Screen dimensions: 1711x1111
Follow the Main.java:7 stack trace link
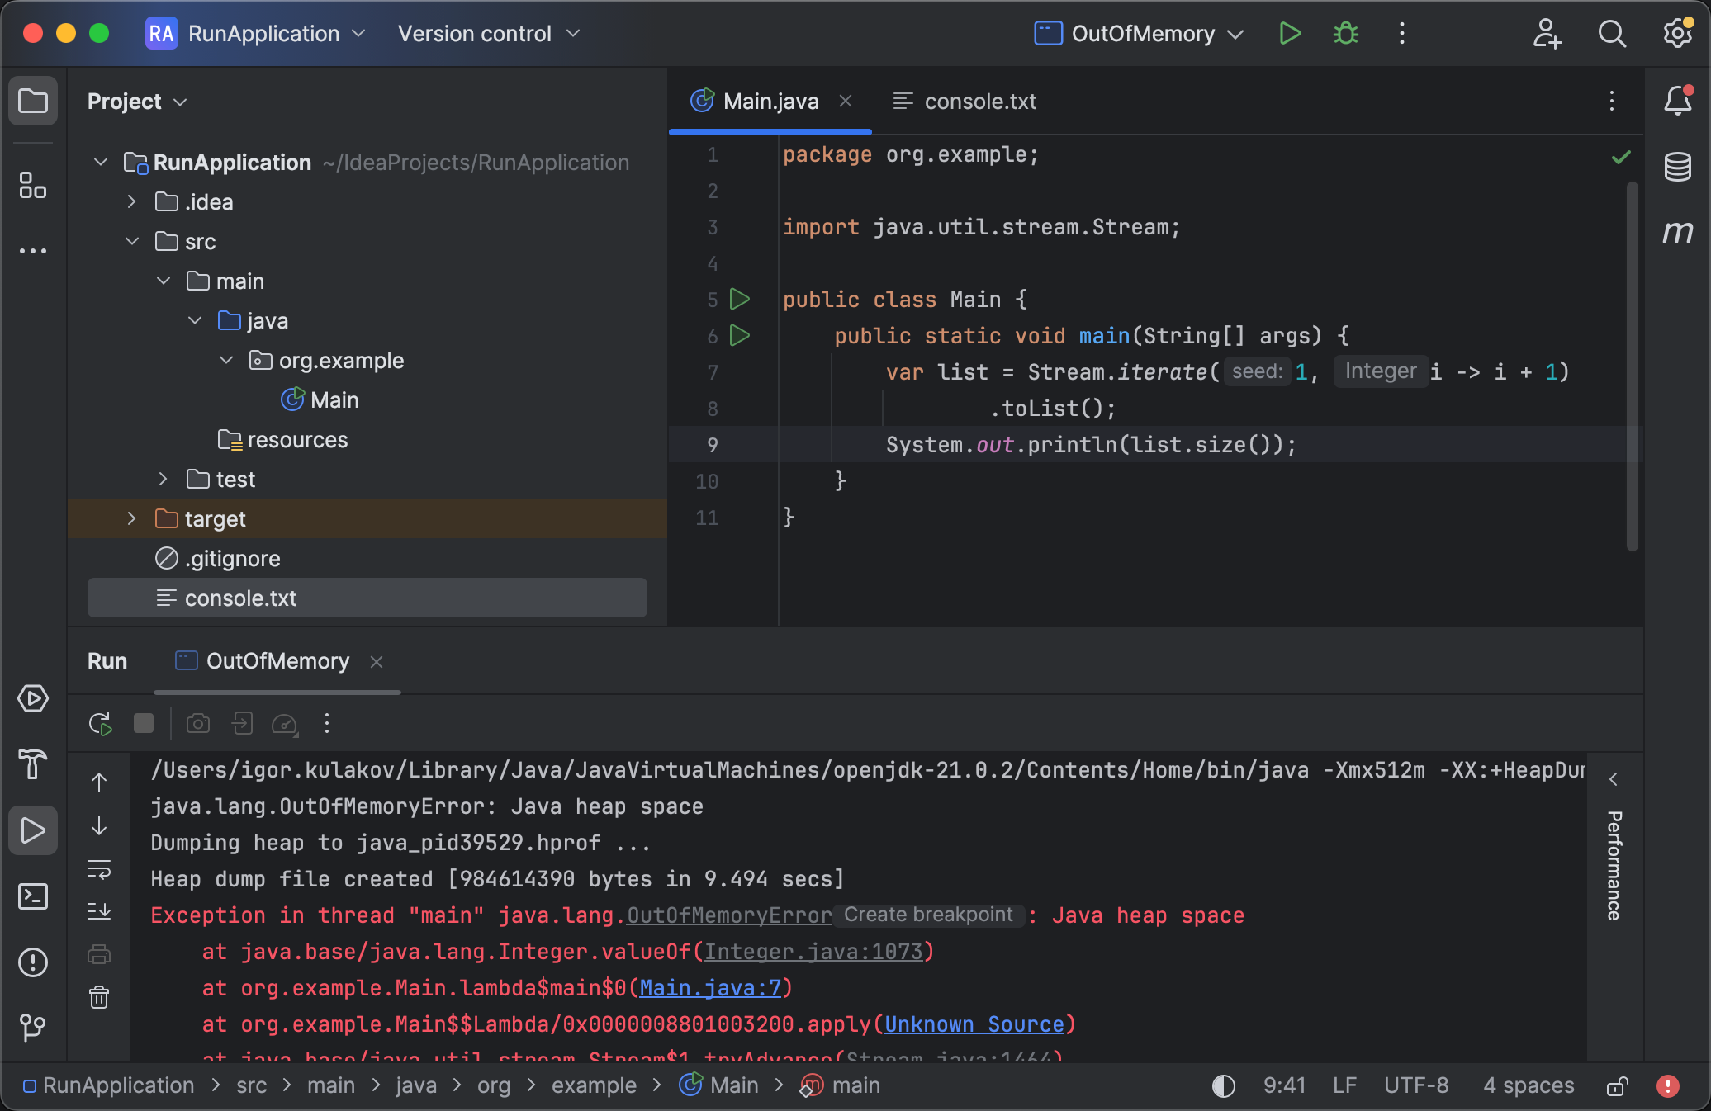click(x=712, y=989)
